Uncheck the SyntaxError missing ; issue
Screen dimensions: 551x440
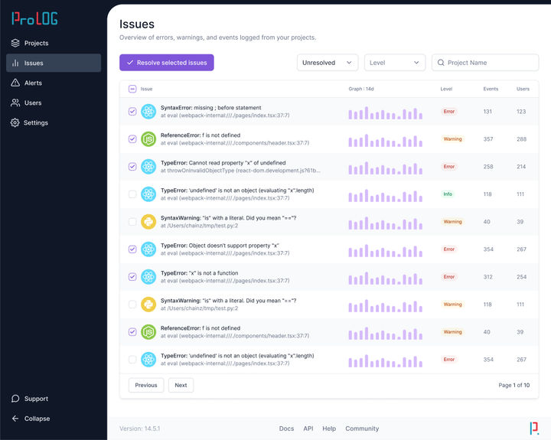(132, 112)
